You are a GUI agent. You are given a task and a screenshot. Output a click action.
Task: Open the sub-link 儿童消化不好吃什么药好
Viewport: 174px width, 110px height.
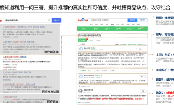click(x=10, y=67)
